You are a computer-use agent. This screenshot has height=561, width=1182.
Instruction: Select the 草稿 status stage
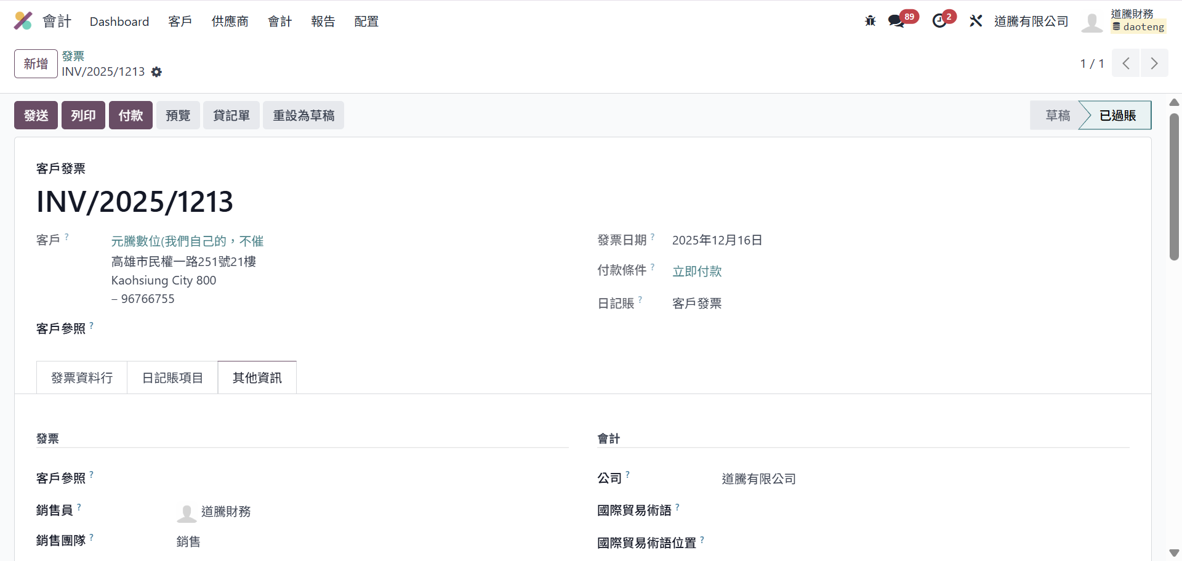1058,115
